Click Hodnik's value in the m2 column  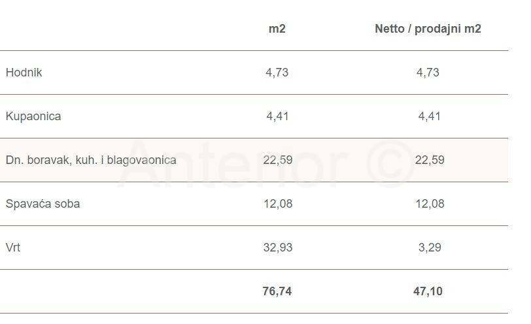(x=277, y=73)
